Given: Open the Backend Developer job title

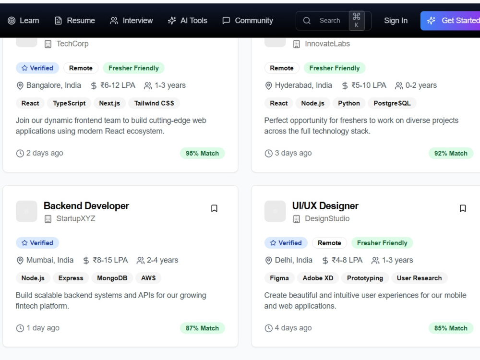Looking at the screenshot, I should click(86, 206).
